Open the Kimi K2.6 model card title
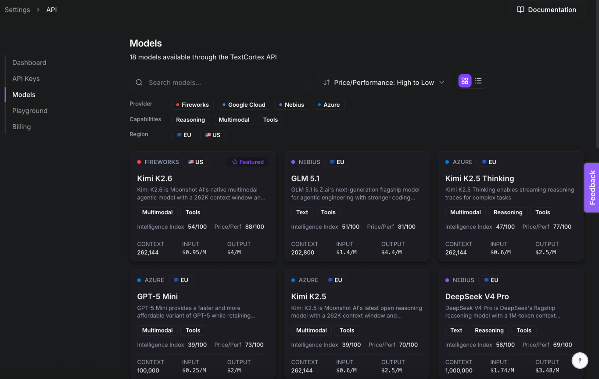599x379 pixels. pos(154,178)
